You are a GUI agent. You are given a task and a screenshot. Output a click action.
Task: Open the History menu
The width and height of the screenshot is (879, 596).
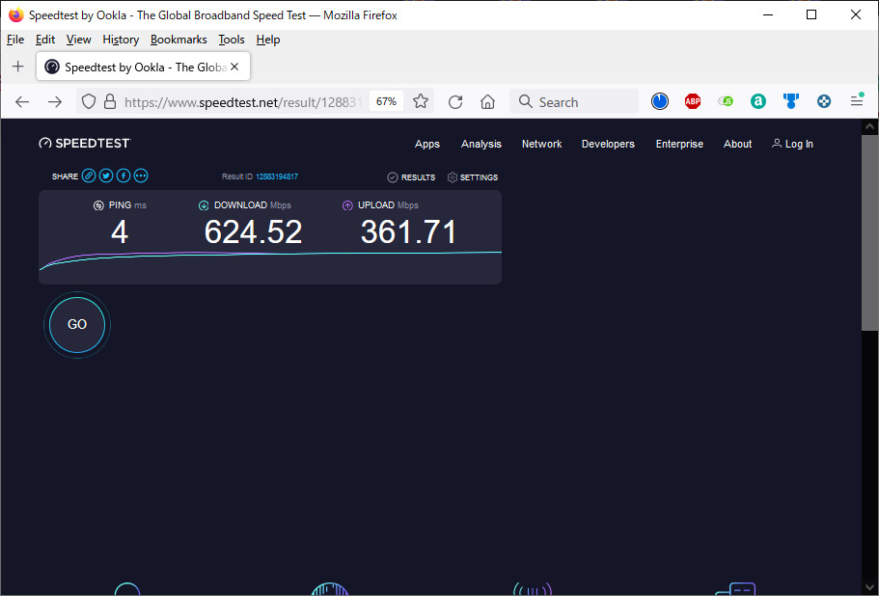[x=121, y=40]
